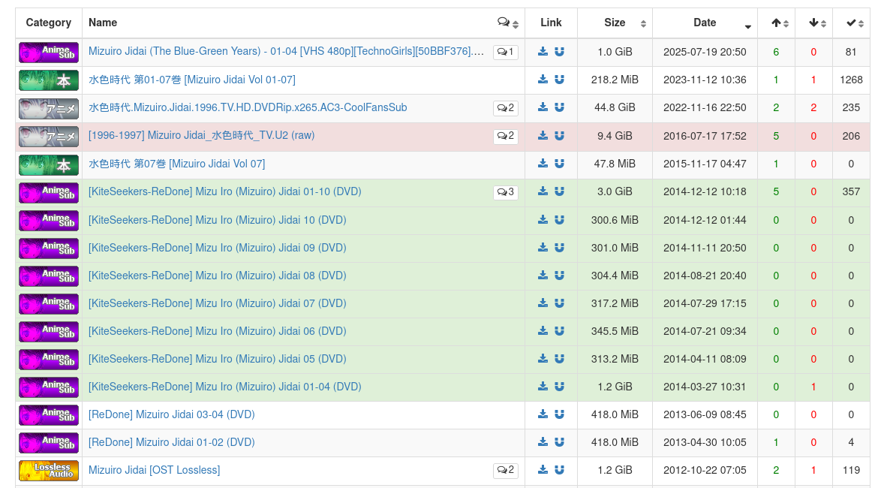Viewport: 878px width, 488px height.
Task: Open magnet link for KiteSeekers Jidai 01-10 (DVD)
Action: 559,191
